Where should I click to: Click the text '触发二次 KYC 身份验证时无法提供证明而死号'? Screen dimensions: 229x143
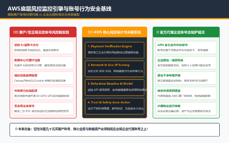point(41,111)
